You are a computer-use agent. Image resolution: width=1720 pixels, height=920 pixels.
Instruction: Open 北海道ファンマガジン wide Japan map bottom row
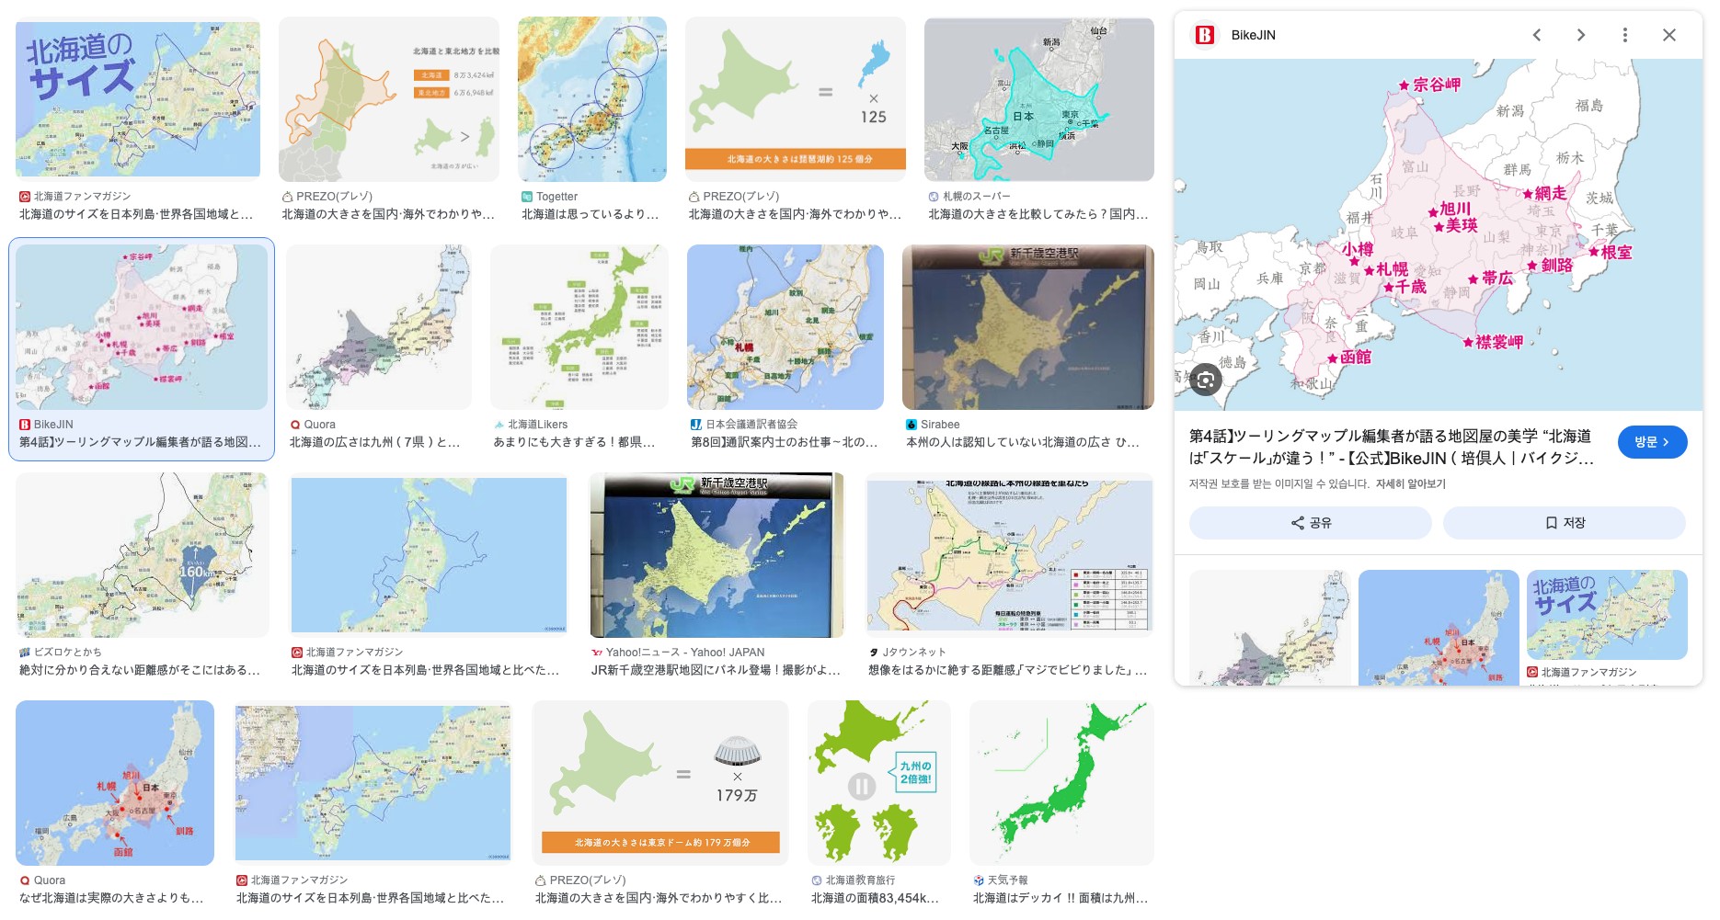pyautogui.click(x=373, y=783)
